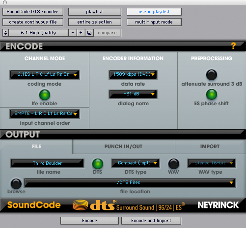Enable attenuate surround 3 dB
Image resolution: width=246 pixels, height=228 pixels.
pyautogui.click(x=212, y=75)
